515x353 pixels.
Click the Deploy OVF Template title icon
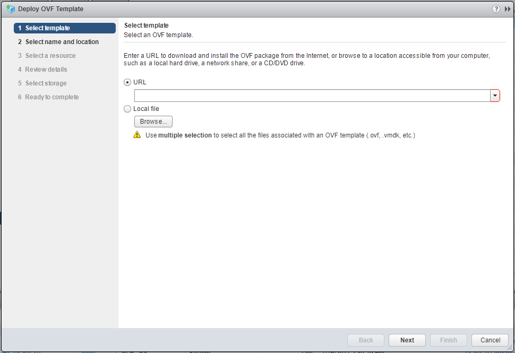point(11,9)
